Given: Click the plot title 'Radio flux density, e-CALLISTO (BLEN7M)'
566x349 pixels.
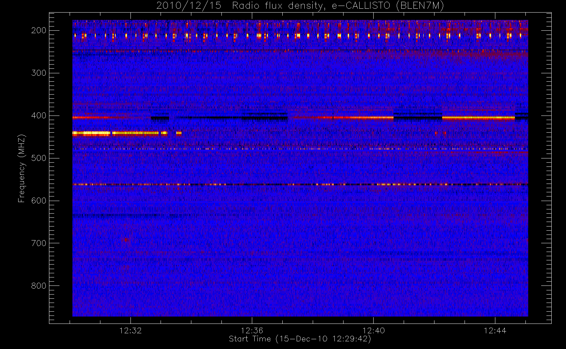Looking at the screenshot, I should pyautogui.click(x=338, y=6).
